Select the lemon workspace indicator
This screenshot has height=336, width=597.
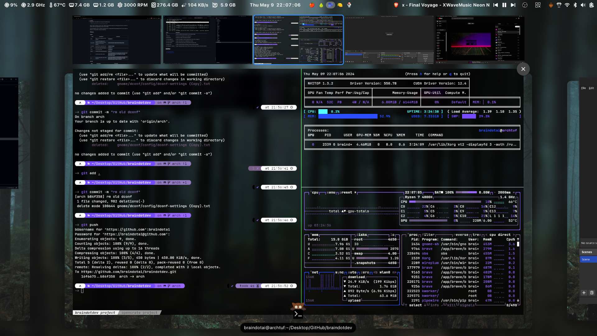340,5
